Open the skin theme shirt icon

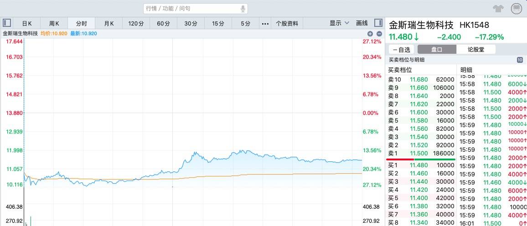[x=498, y=9]
